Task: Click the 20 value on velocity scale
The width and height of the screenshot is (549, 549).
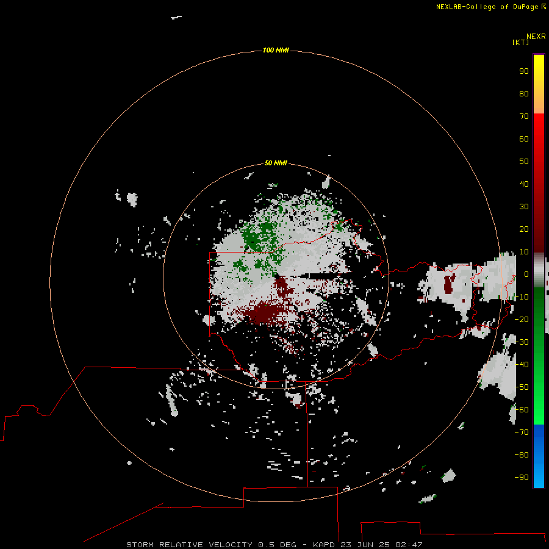Action: coord(524,229)
